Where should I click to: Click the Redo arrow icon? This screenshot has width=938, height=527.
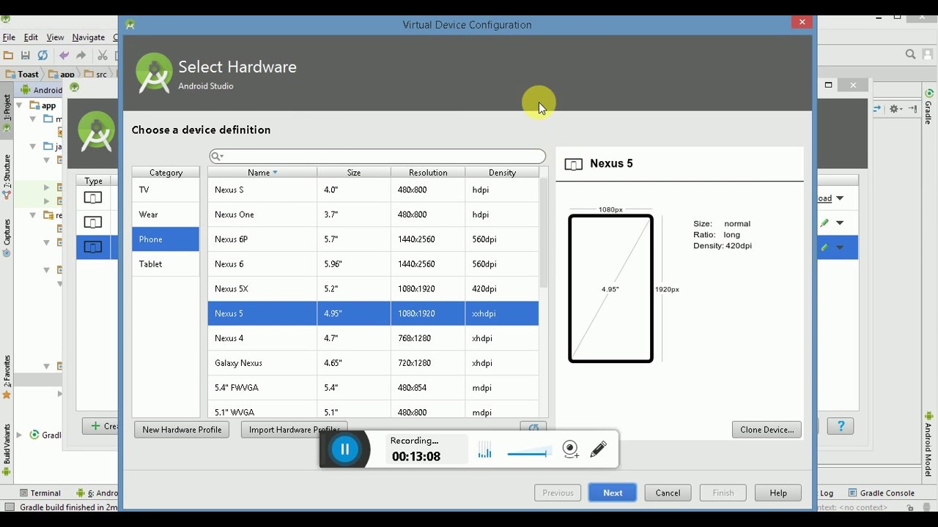pyautogui.click(x=81, y=55)
